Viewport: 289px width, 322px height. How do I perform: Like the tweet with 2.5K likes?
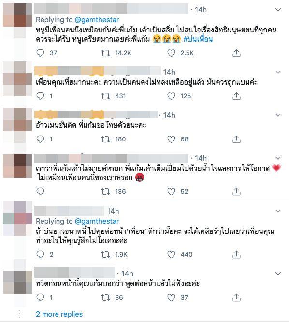(171, 53)
